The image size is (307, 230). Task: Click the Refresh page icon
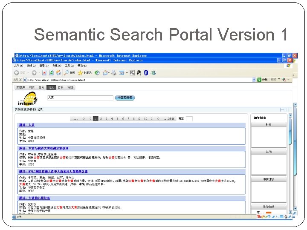(x=51, y=73)
